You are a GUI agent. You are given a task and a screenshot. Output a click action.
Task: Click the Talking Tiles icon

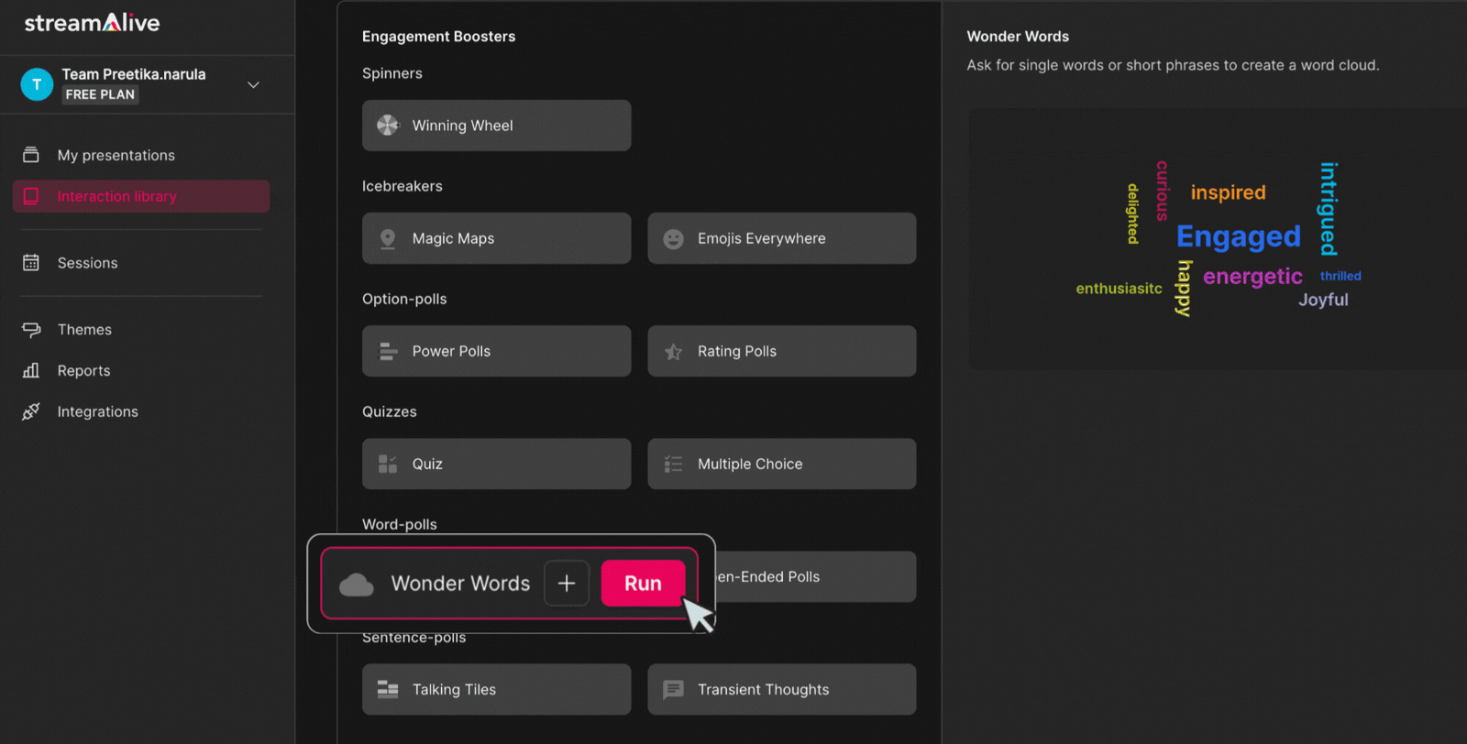388,689
